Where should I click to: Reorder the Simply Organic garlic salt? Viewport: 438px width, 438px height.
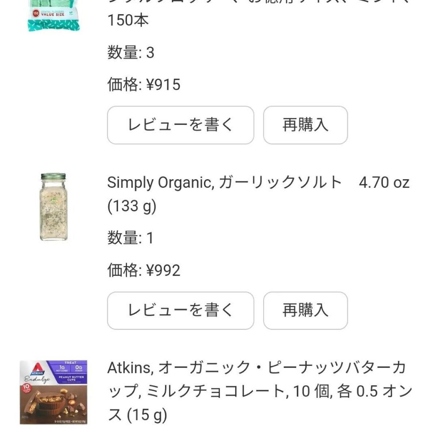click(x=305, y=311)
